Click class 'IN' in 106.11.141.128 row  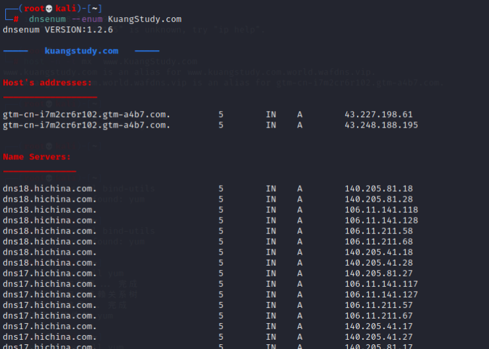tap(271, 221)
